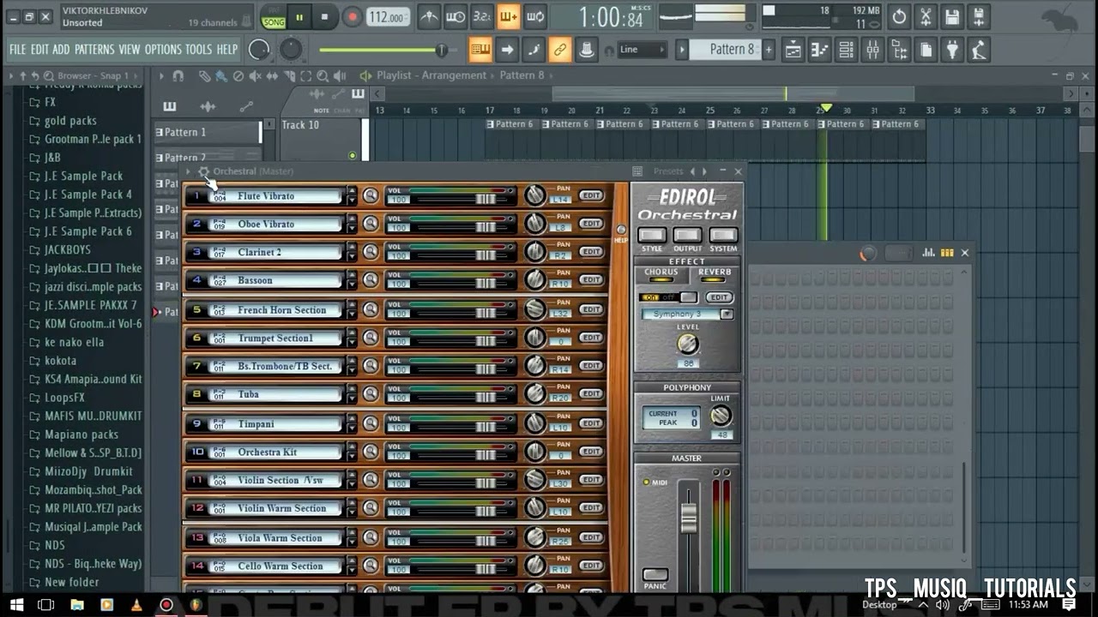Click the magnifier on Orchestra Kit row
Image resolution: width=1098 pixels, height=617 pixels.
pos(371,452)
